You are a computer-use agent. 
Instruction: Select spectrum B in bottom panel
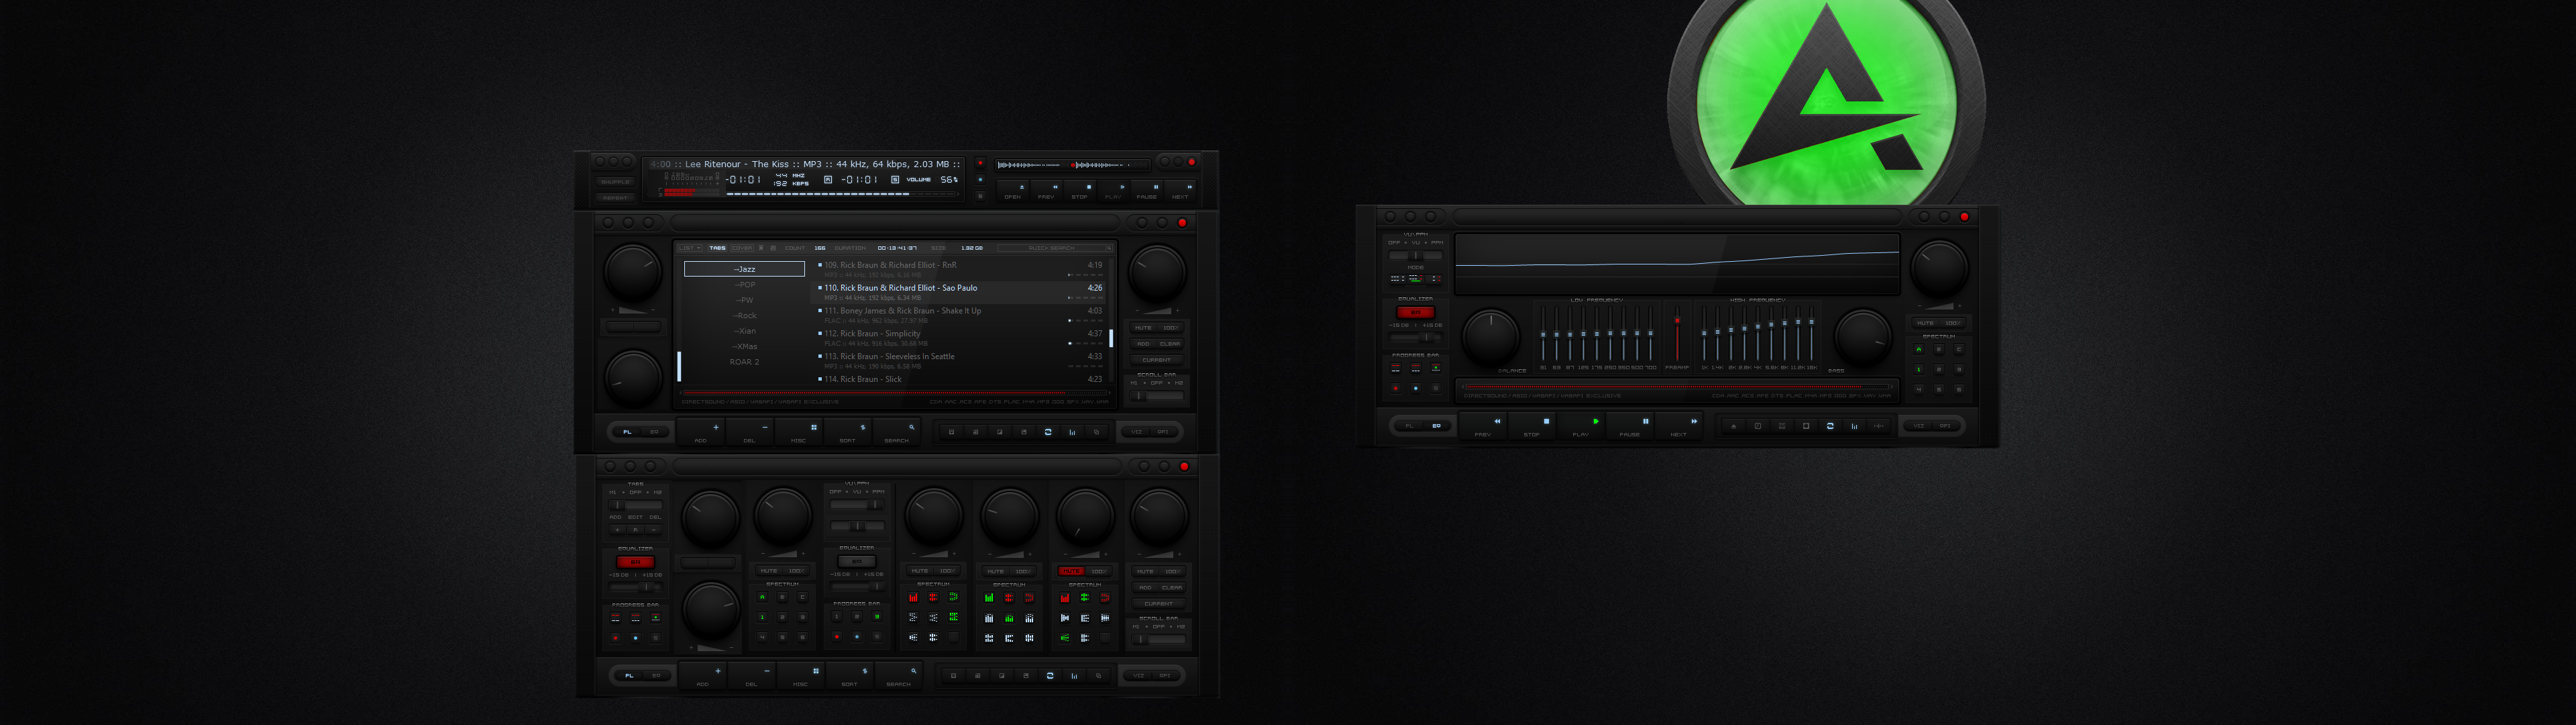tap(783, 597)
